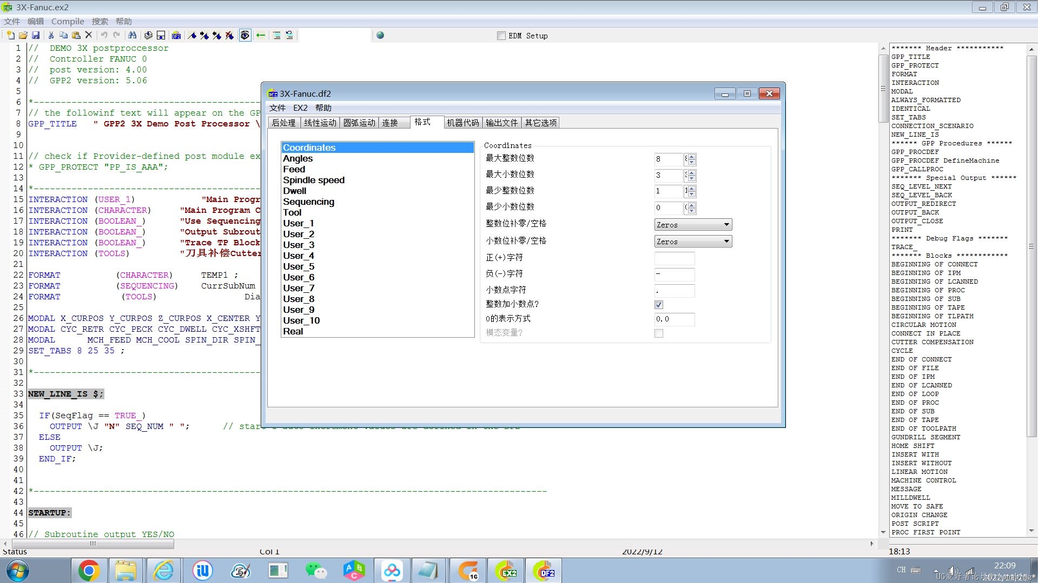The height and width of the screenshot is (583, 1038).
Task: Select Angles in format list
Action: click(x=378, y=158)
